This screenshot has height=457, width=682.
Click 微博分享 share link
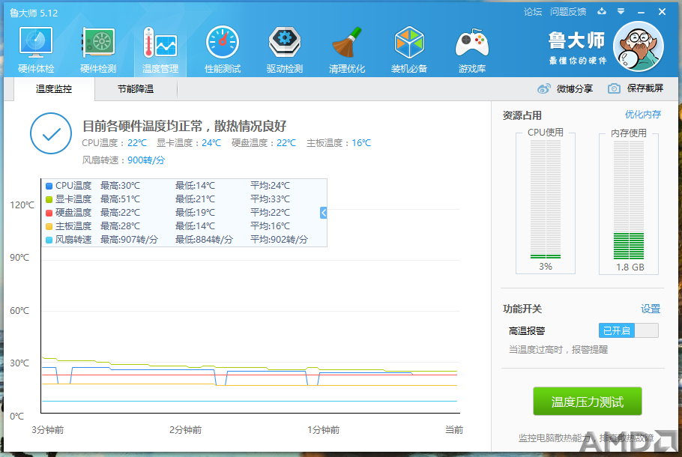tap(575, 88)
